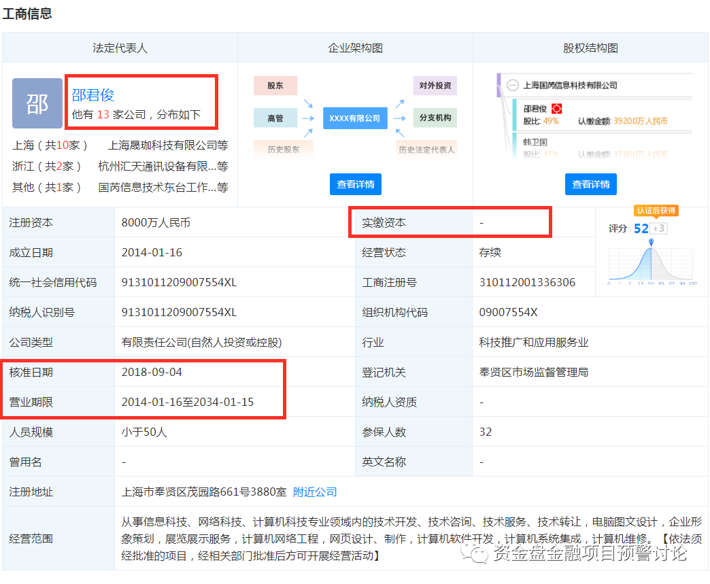710x584 pixels.
Task: Open the 附近公司 link
Action: point(315,492)
